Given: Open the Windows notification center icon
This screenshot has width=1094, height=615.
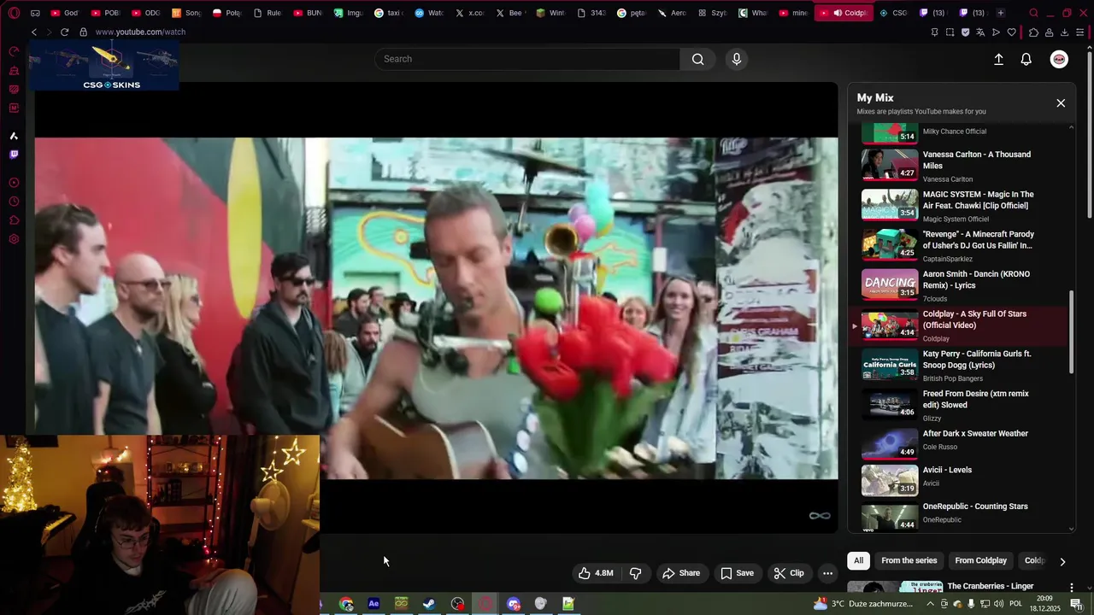Looking at the screenshot, I should [x=1076, y=604].
